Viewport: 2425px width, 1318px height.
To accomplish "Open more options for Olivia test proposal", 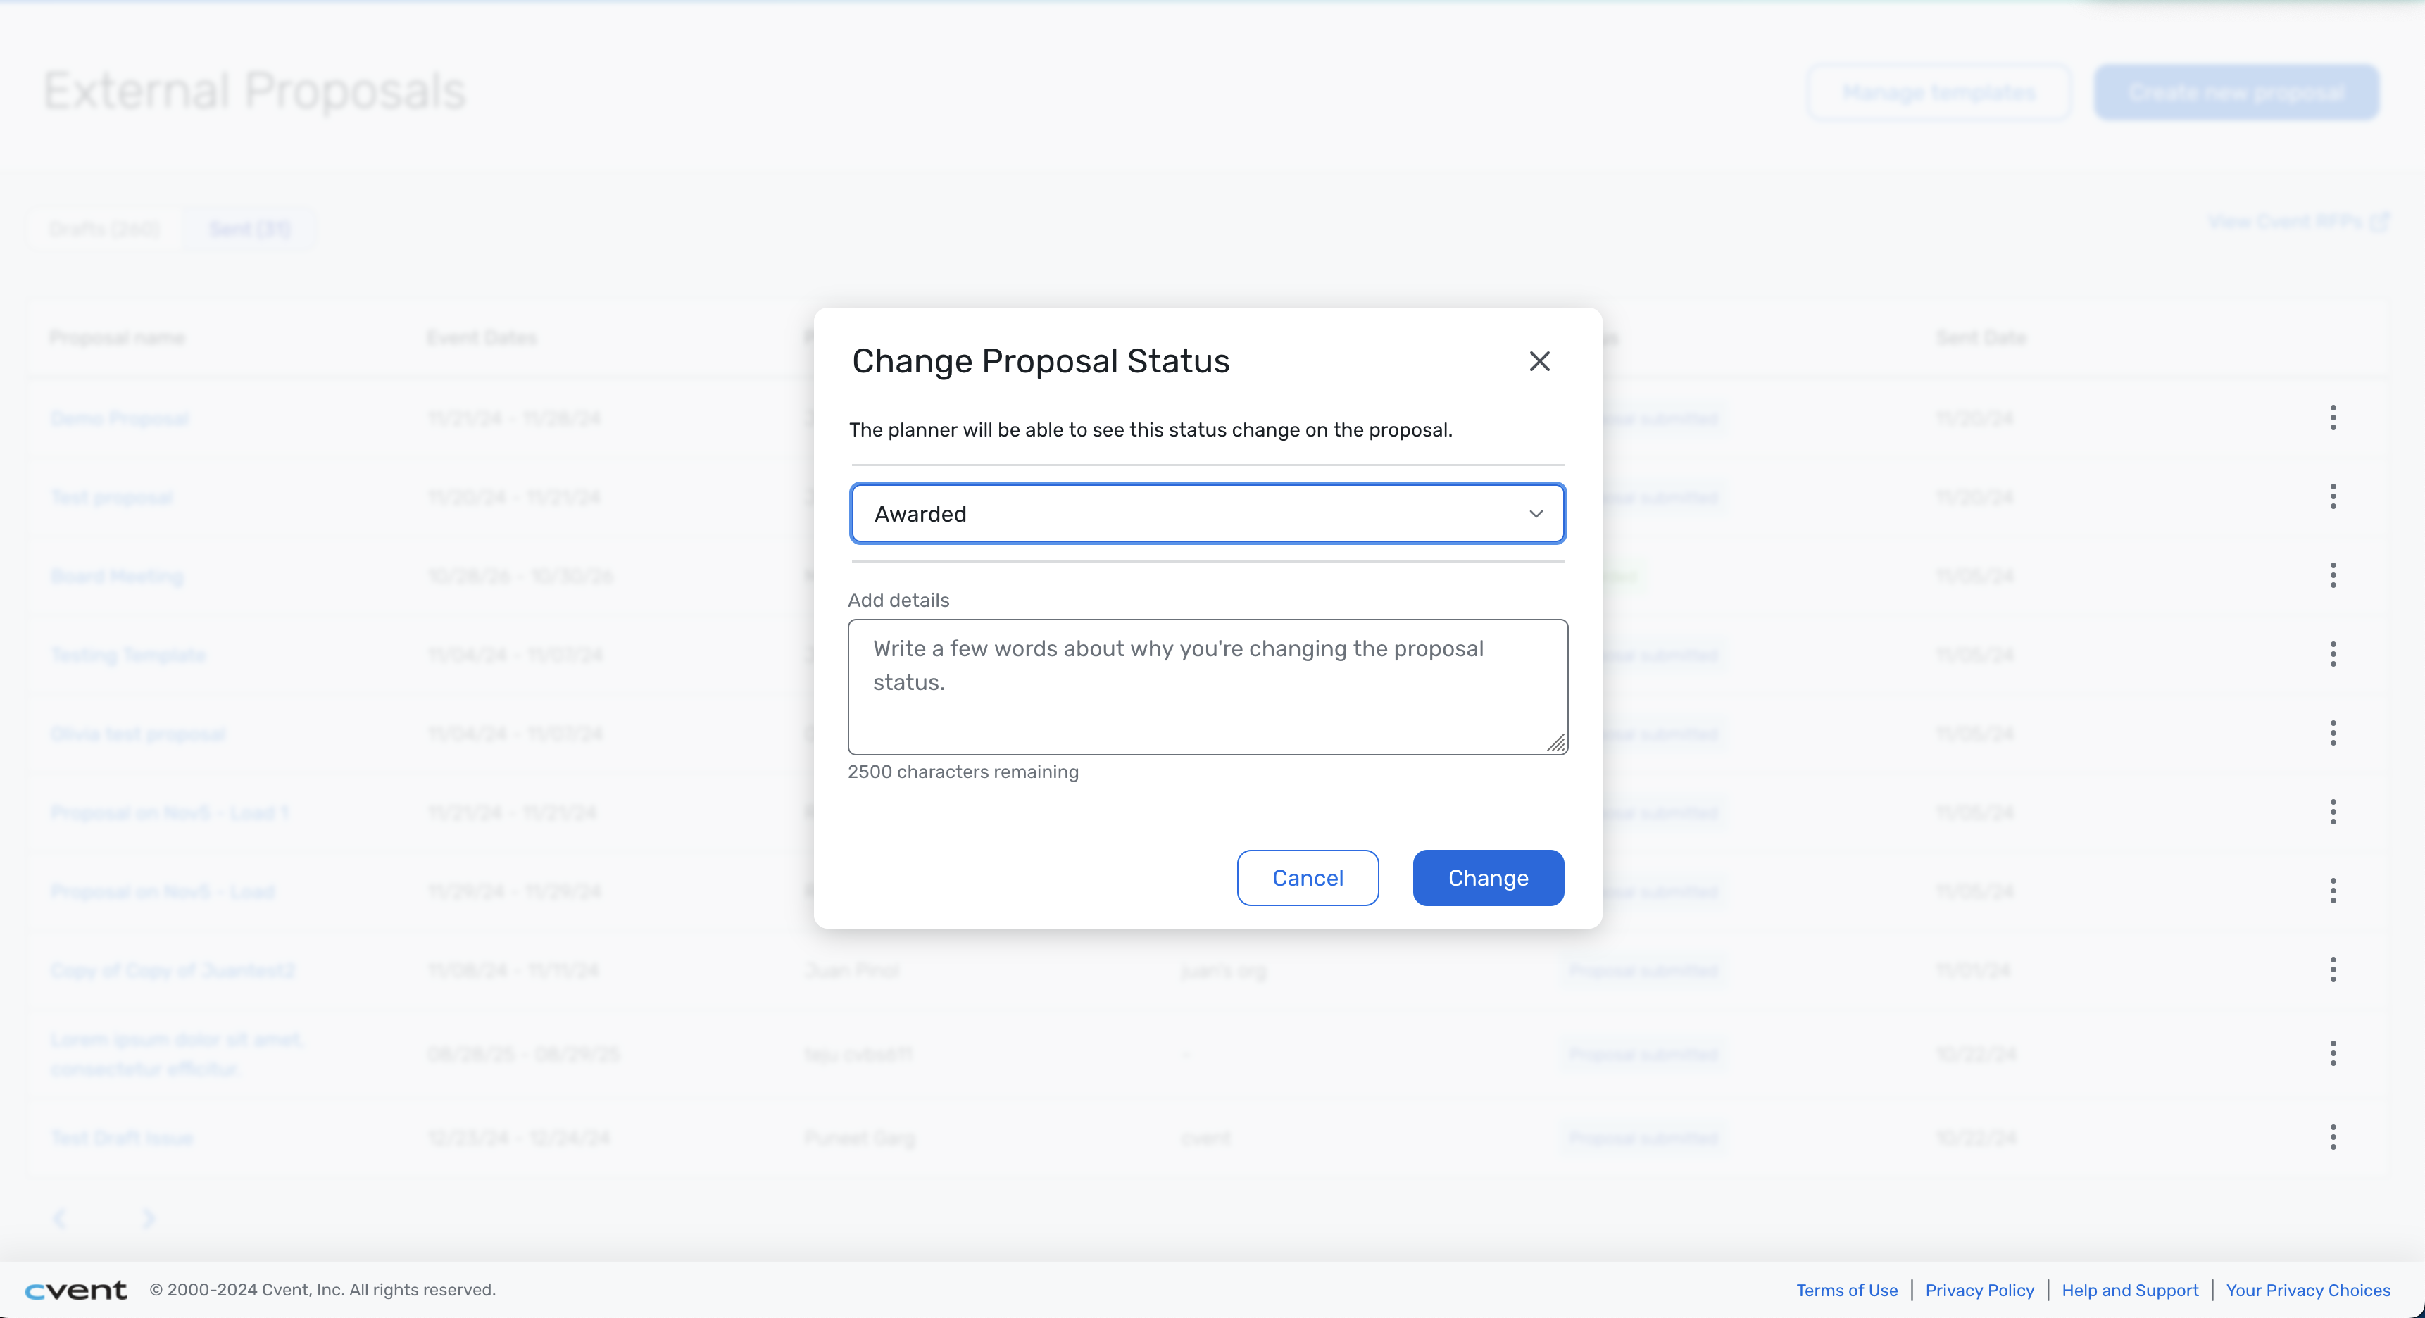I will point(2333,732).
